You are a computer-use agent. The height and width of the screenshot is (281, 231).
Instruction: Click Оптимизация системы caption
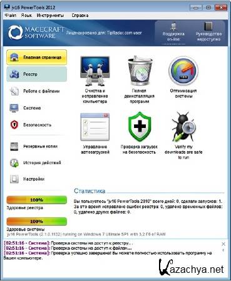[183, 94]
